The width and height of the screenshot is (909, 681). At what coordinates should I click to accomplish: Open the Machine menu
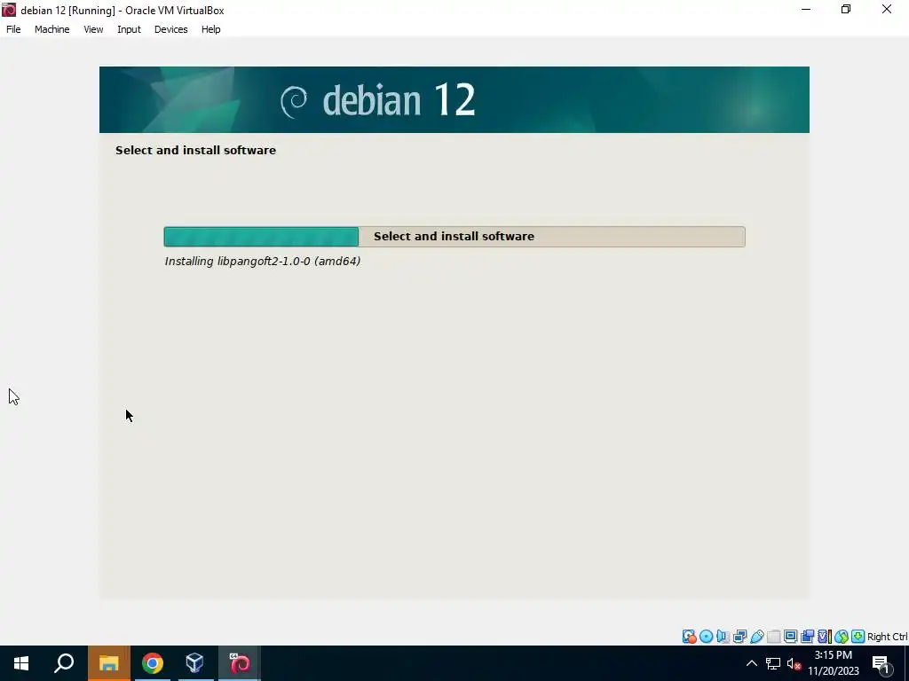(51, 29)
